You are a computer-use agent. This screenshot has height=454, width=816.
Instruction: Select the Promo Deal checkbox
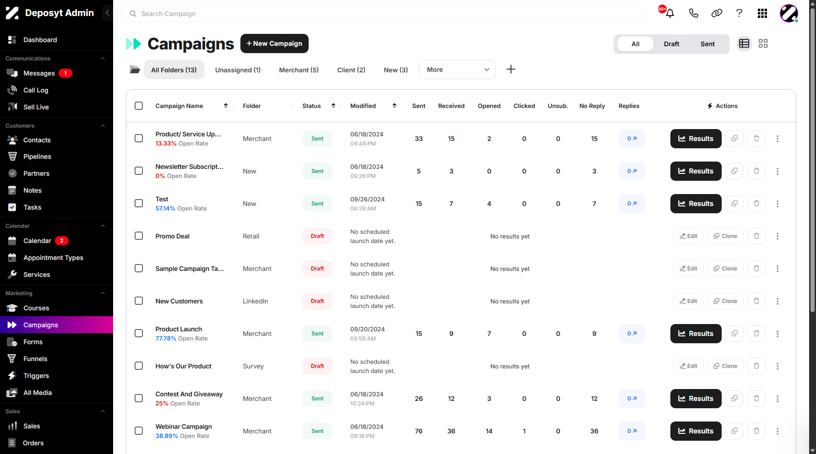139,236
